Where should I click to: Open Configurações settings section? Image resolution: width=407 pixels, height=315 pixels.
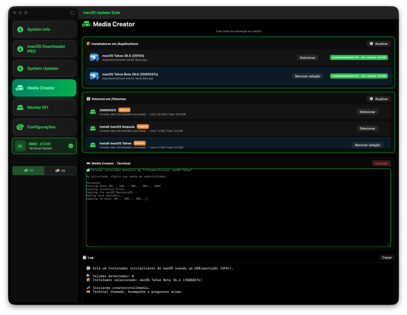[44, 127]
